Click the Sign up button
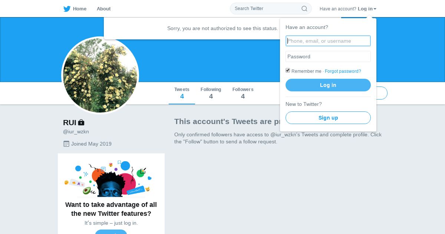Screen dimensions: 445x234 pyautogui.click(x=328, y=118)
